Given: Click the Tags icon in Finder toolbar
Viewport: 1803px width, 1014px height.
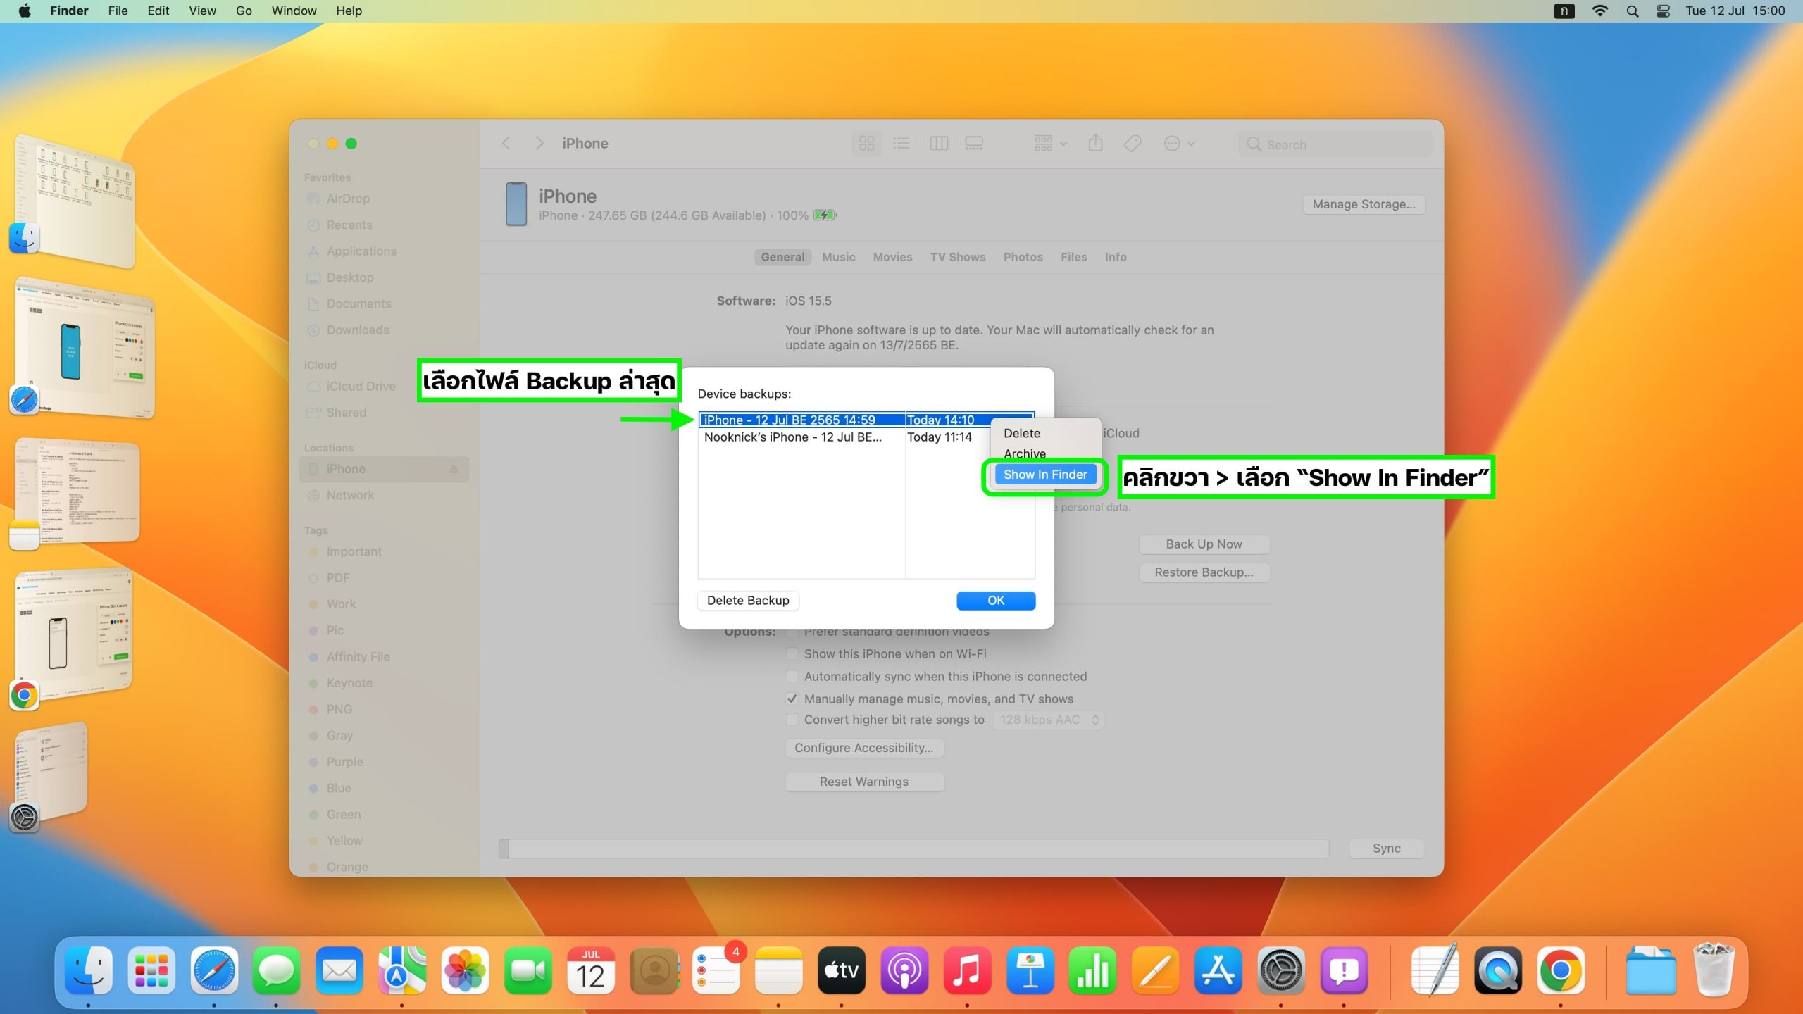Looking at the screenshot, I should (x=1133, y=144).
